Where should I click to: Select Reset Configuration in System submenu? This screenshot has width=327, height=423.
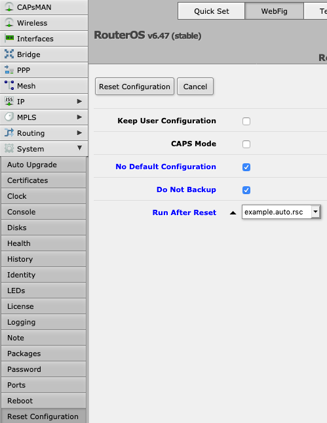coord(43,416)
